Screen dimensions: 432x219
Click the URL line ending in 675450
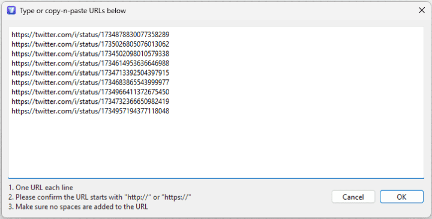[x=91, y=92]
